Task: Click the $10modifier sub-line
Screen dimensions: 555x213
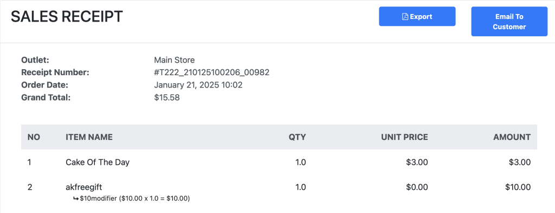Action: click(x=131, y=199)
